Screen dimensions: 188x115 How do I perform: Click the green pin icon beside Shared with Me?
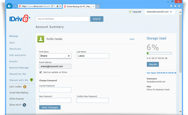[x=32, y=80]
